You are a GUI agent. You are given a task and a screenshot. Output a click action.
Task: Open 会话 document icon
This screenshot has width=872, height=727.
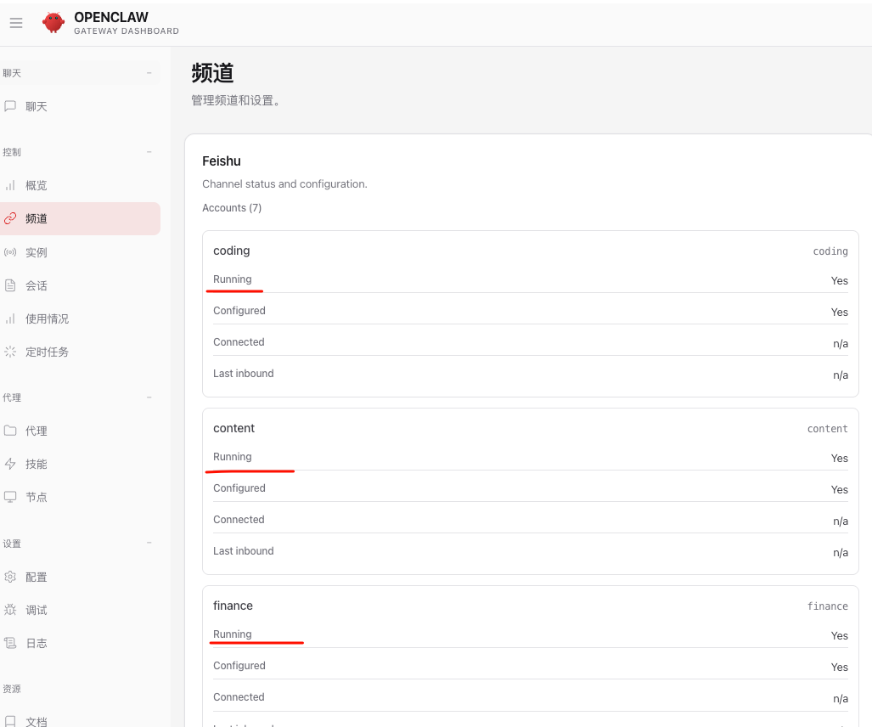pyautogui.click(x=10, y=285)
